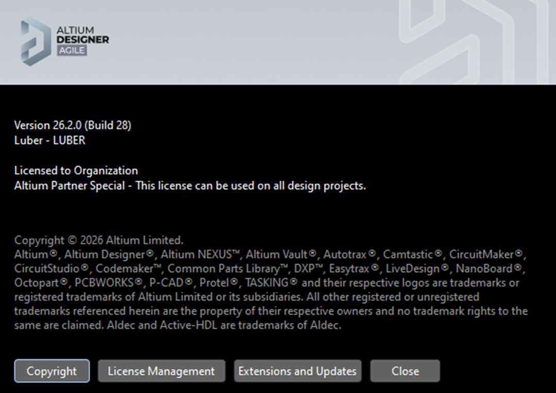Click the Aldec and Active-HDL trademark sentence
The width and height of the screenshot is (556, 393).
[221, 326]
